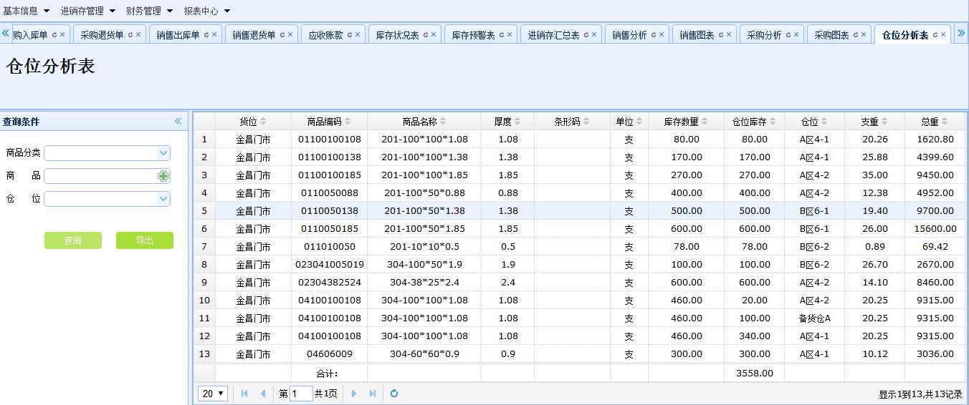Screen dimensions: 969x405
Task: Click the 查询 button
Action: [x=73, y=240]
